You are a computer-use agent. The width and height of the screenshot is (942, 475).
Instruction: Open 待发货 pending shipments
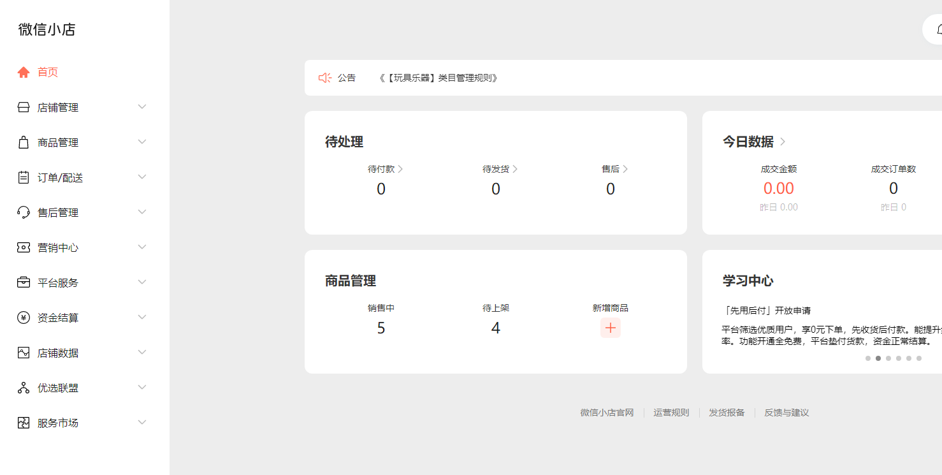(500, 169)
